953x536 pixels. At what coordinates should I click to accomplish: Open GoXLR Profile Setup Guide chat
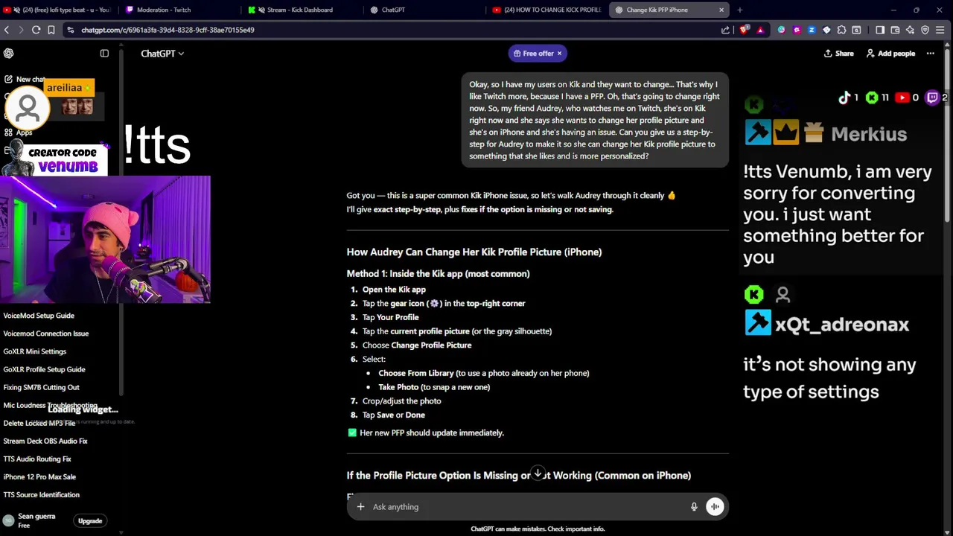coord(44,369)
